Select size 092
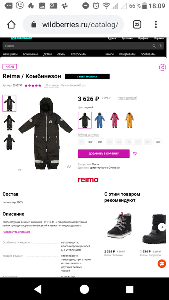The height and width of the screenshot is (300, 169). tap(91, 142)
